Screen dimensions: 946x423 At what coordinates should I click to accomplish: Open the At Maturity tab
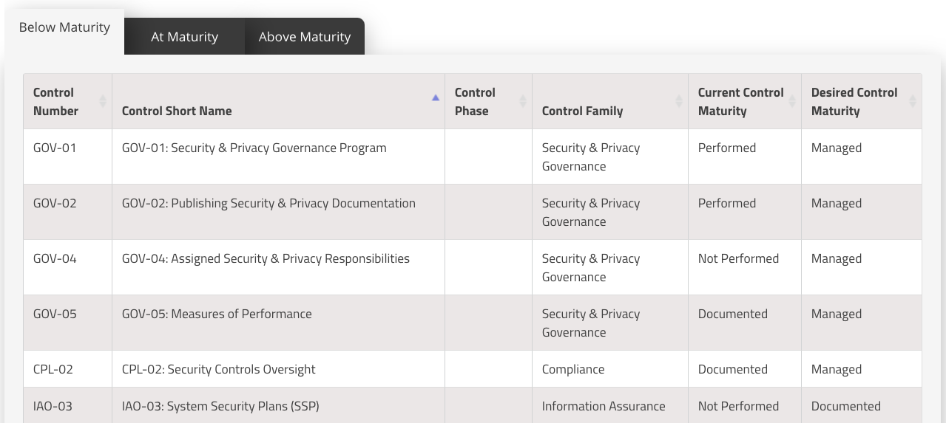click(184, 37)
